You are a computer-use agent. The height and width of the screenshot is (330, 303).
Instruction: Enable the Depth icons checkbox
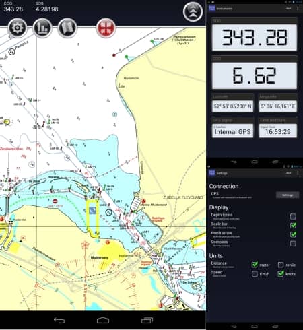click(293, 216)
